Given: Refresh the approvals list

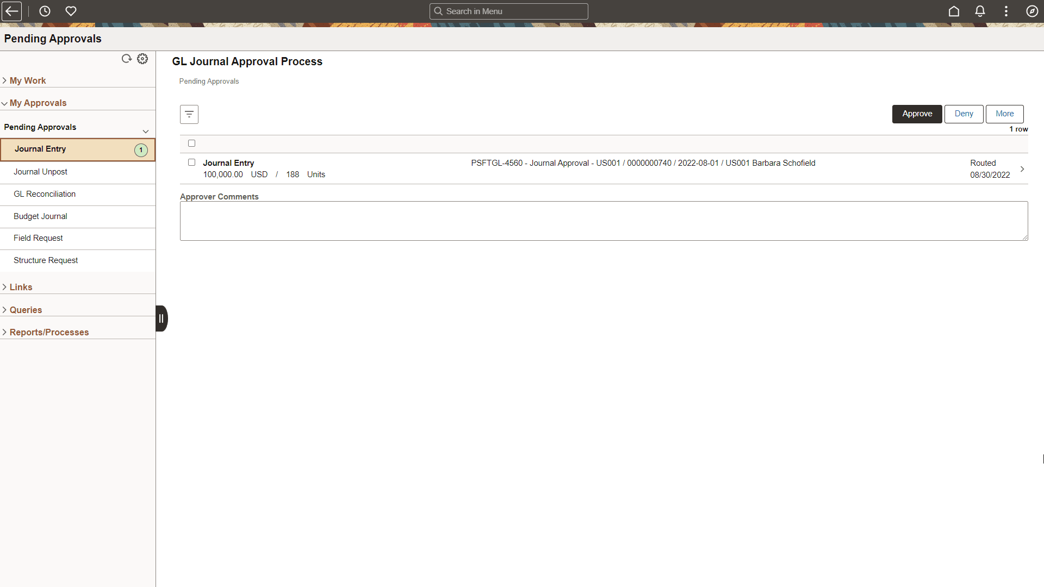Looking at the screenshot, I should [x=127, y=59].
